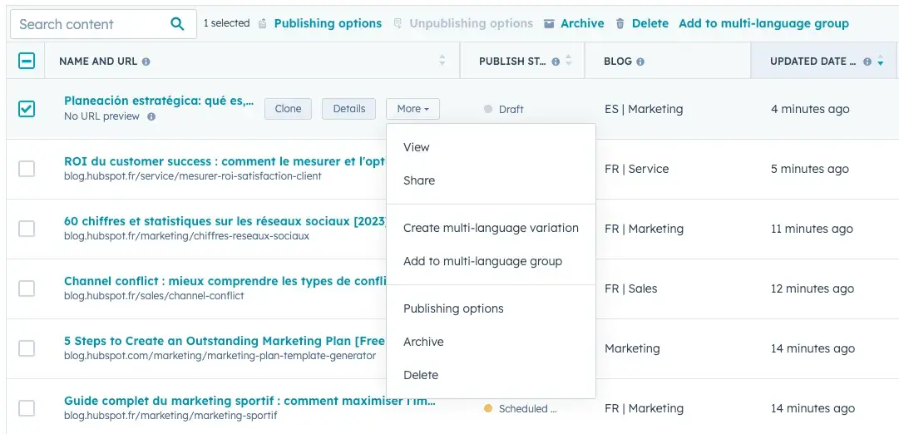Click the Delete trash icon in toolbar
Image resolution: width=899 pixels, height=434 pixels.
[x=620, y=24]
